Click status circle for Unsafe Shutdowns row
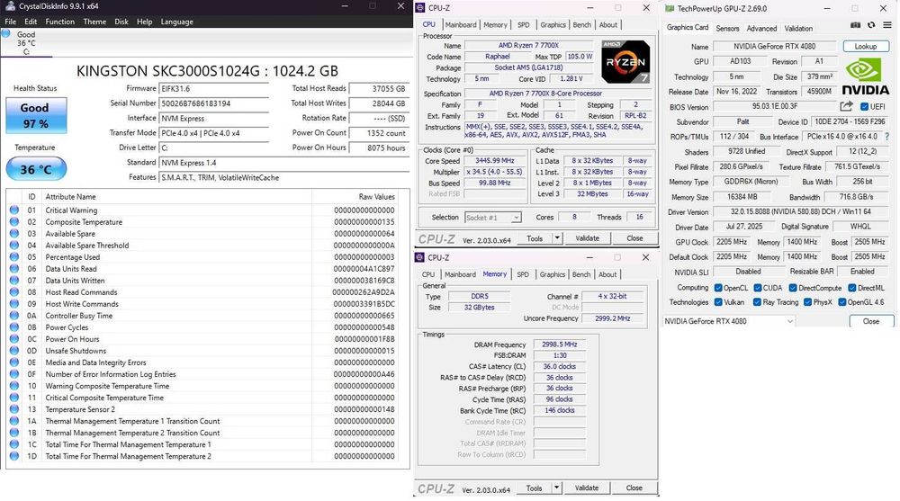 click(x=14, y=351)
